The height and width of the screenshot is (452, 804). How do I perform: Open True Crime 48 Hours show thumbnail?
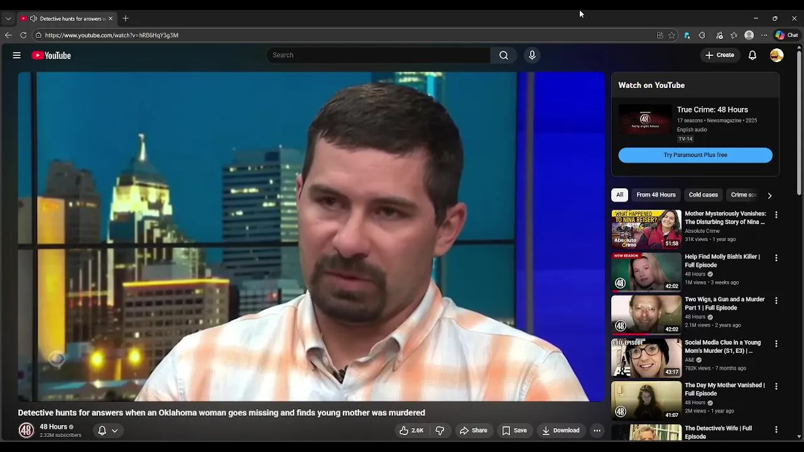coord(645,119)
